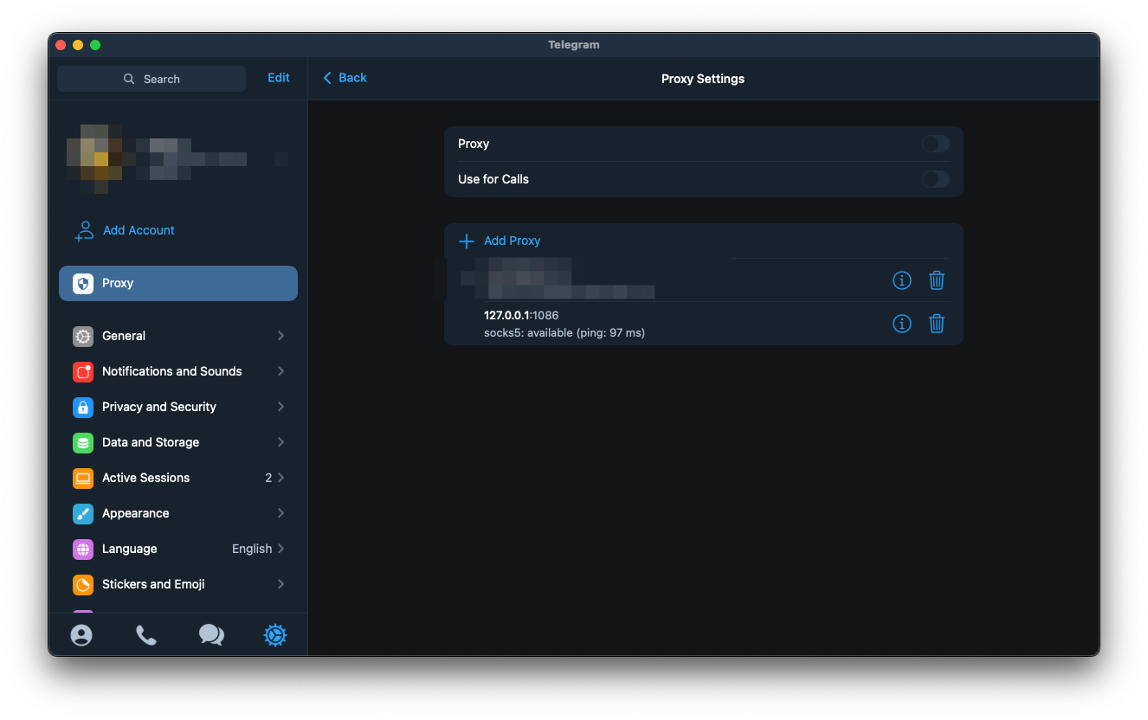Enable the Proxy toggle switch
The image size is (1148, 720).
click(x=936, y=144)
